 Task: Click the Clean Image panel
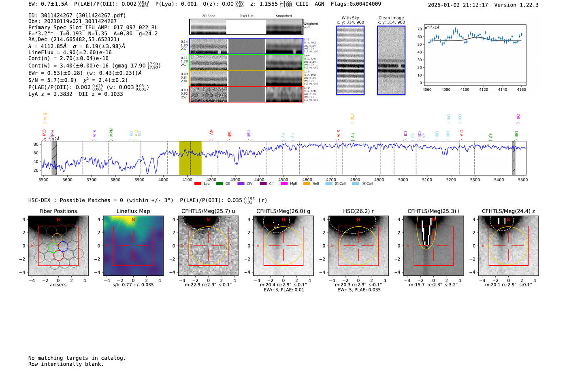coord(391,60)
